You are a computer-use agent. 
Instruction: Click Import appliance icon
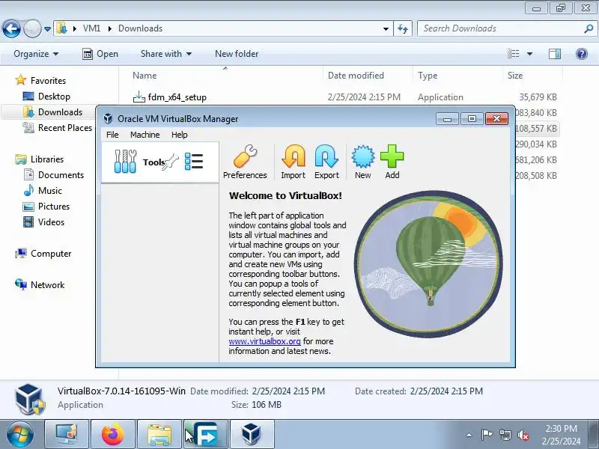tap(293, 162)
